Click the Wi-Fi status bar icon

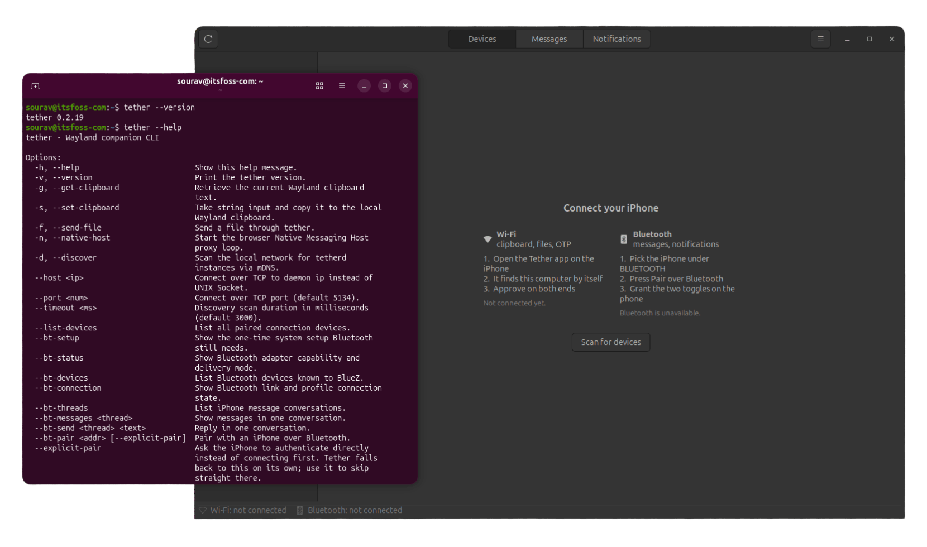pyautogui.click(x=203, y=510)
